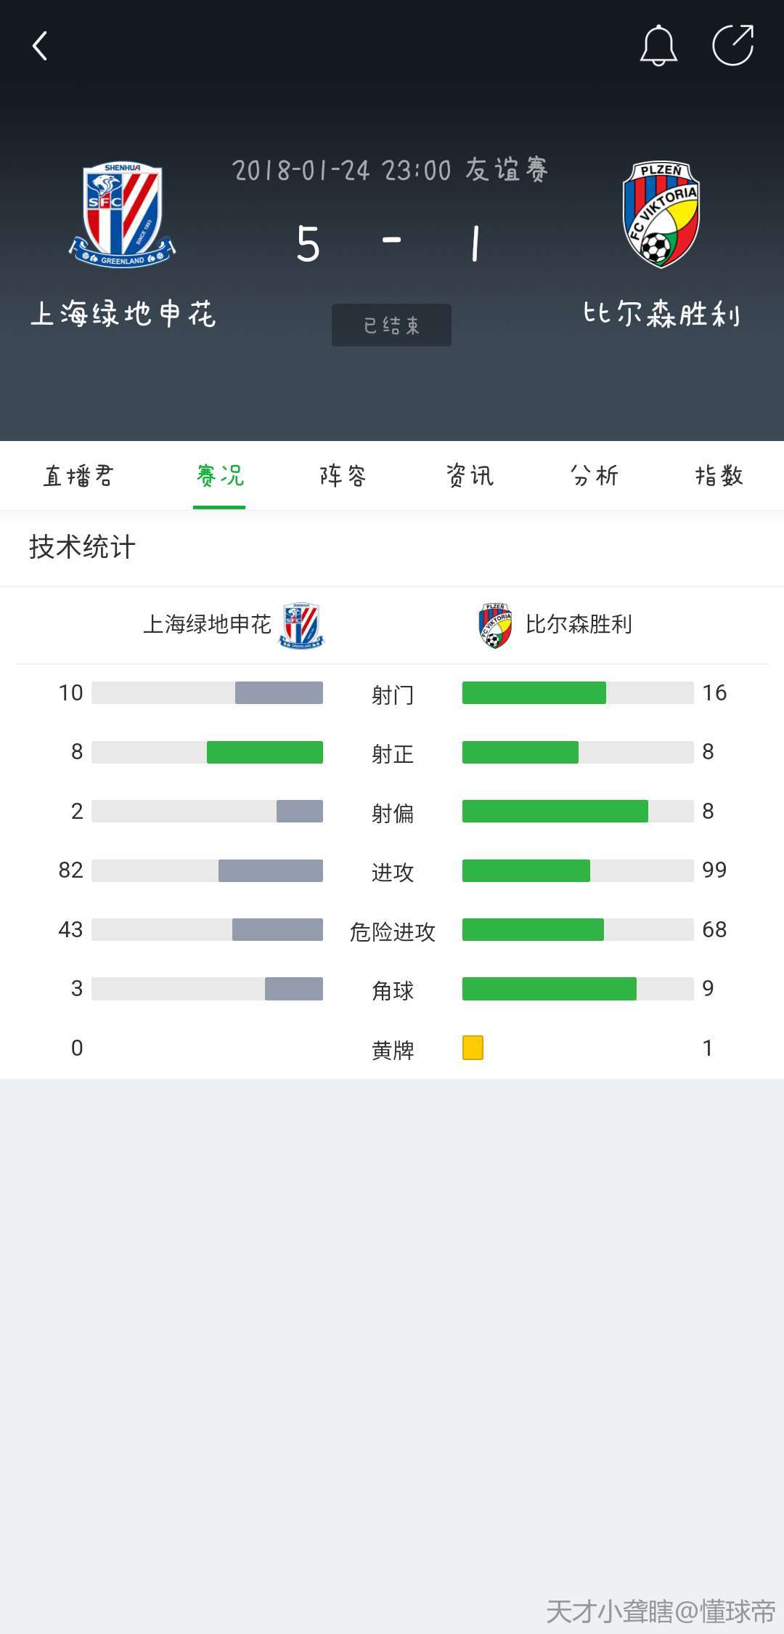Image resolution: width=784 pixels, height=1634 pixels.
Task: Tap the back arrow icon
Action: (x=40, y=46)
